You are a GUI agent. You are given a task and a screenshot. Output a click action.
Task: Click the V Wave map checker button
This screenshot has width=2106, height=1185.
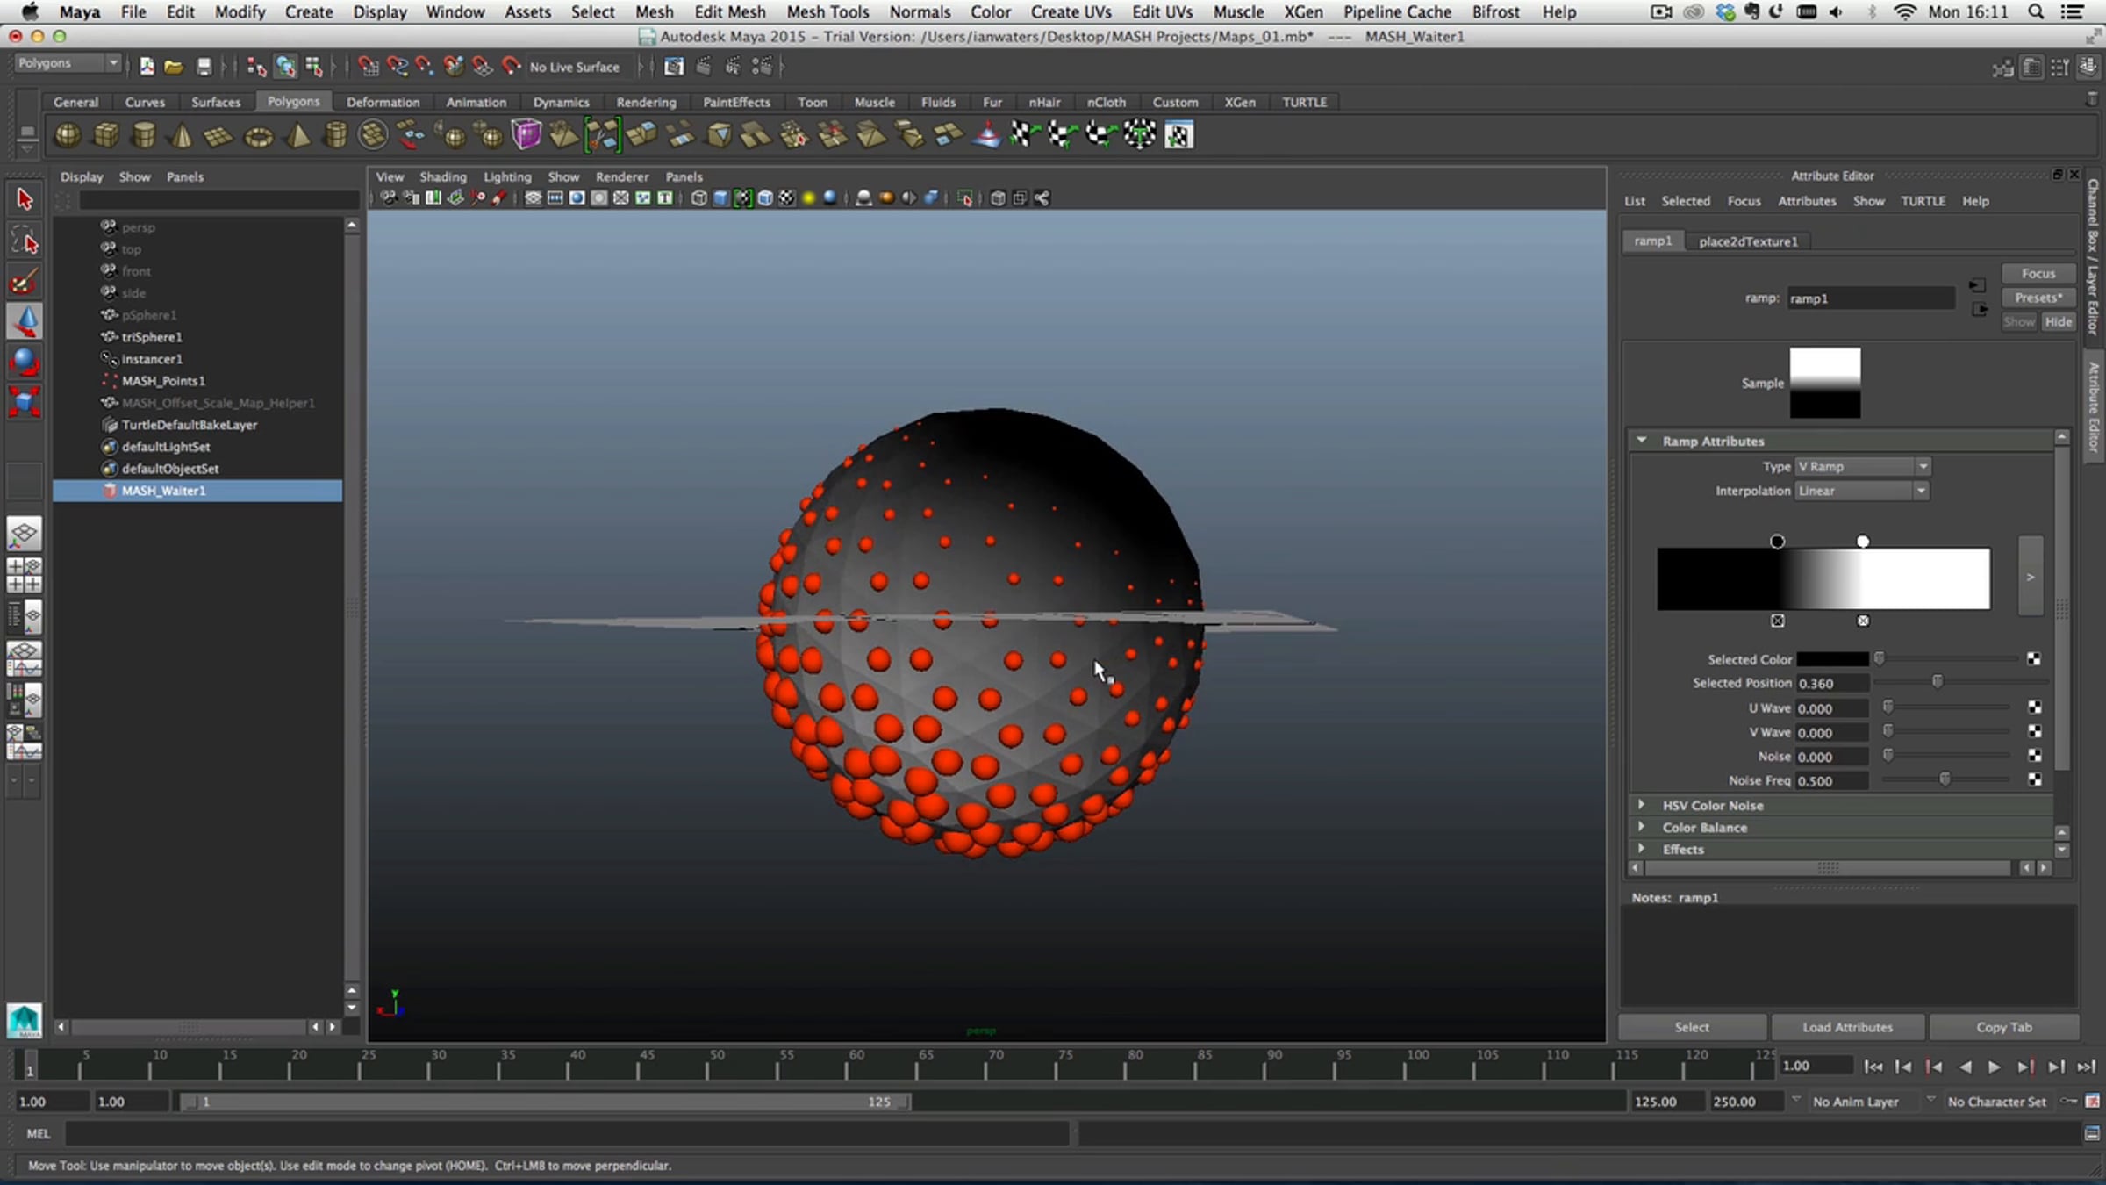pos(2034,731)
